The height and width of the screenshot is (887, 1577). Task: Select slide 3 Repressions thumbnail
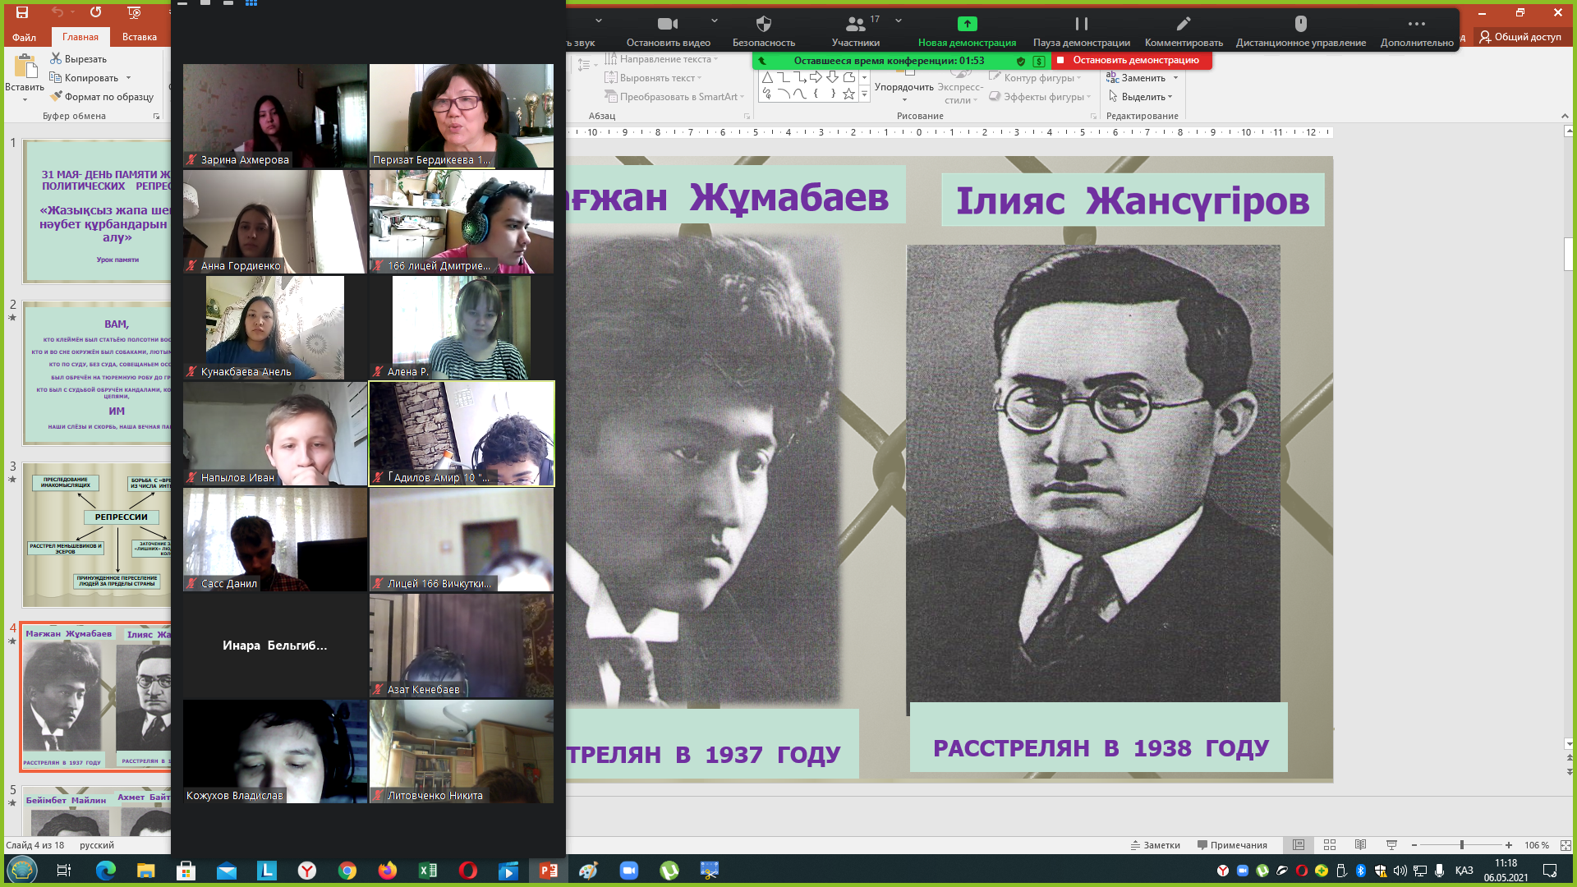(97, 534)
